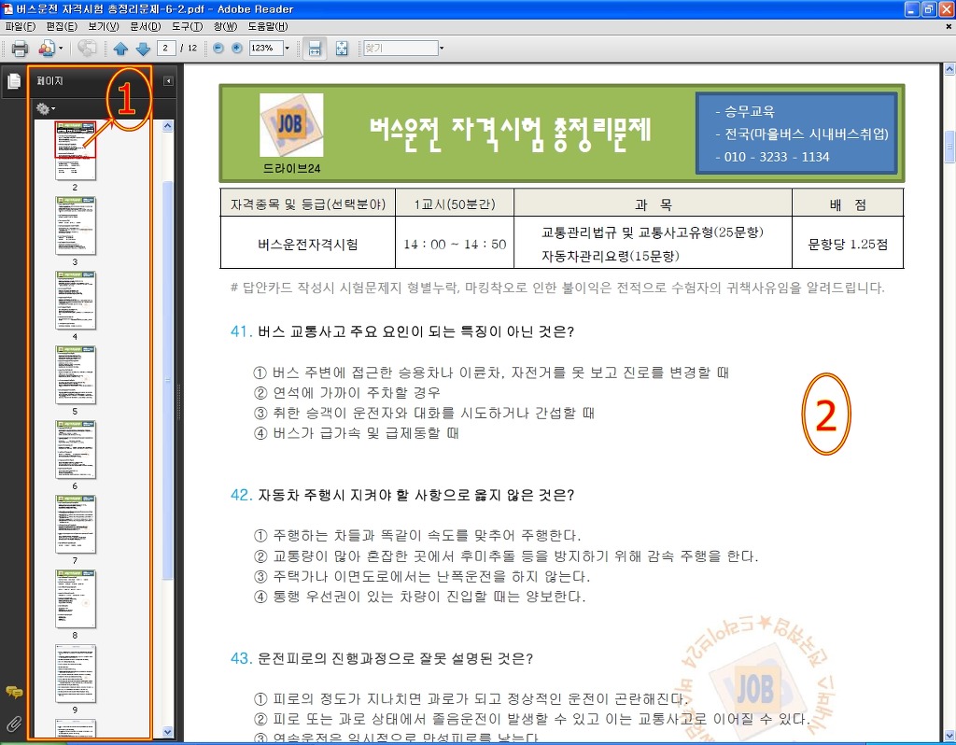Screen dimensions: 956x745
Task: Click the zoom percentage field 123%
Action: [x=266, y=49]
